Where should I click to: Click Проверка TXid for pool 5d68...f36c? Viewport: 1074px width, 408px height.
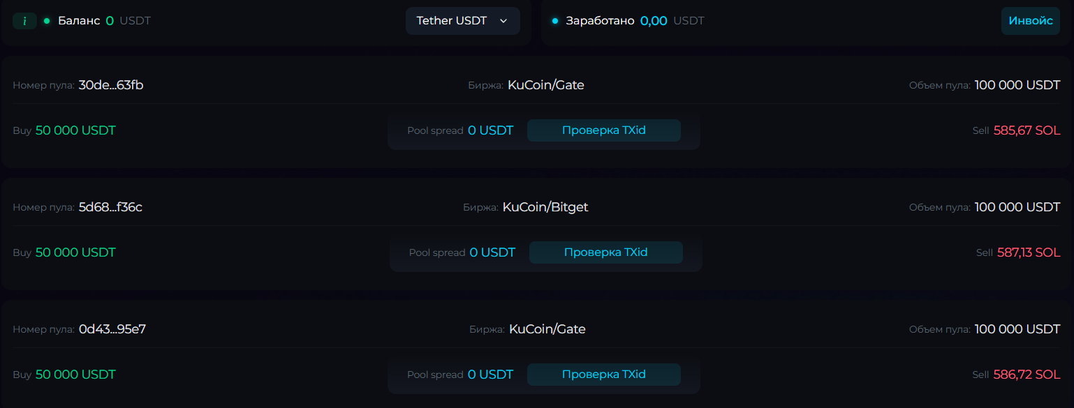605,252
